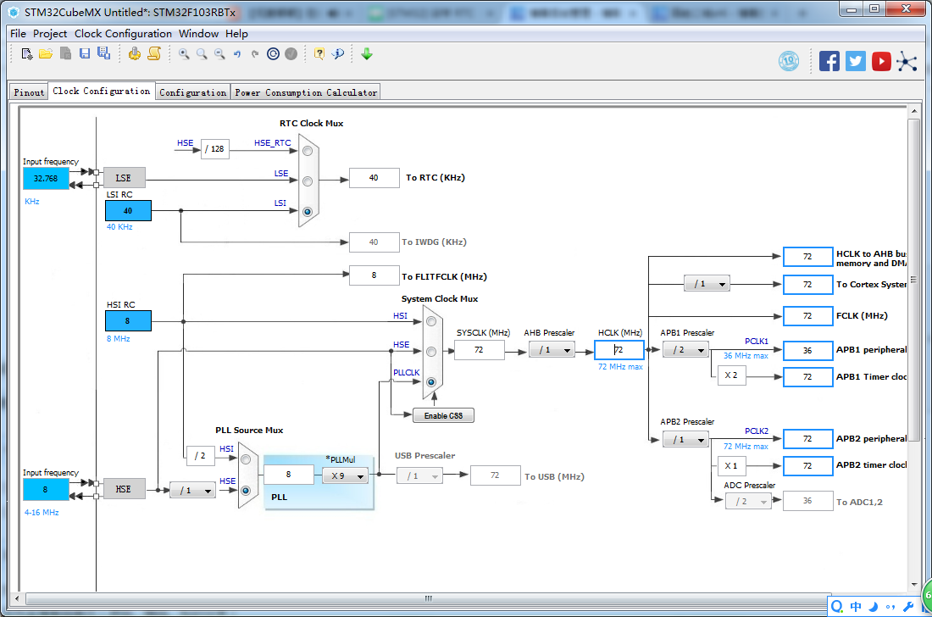Click the 32.768 KHz input frequency field
This screenshot has width=932, height=617.
pyautogui.click(x=46, y=178)
